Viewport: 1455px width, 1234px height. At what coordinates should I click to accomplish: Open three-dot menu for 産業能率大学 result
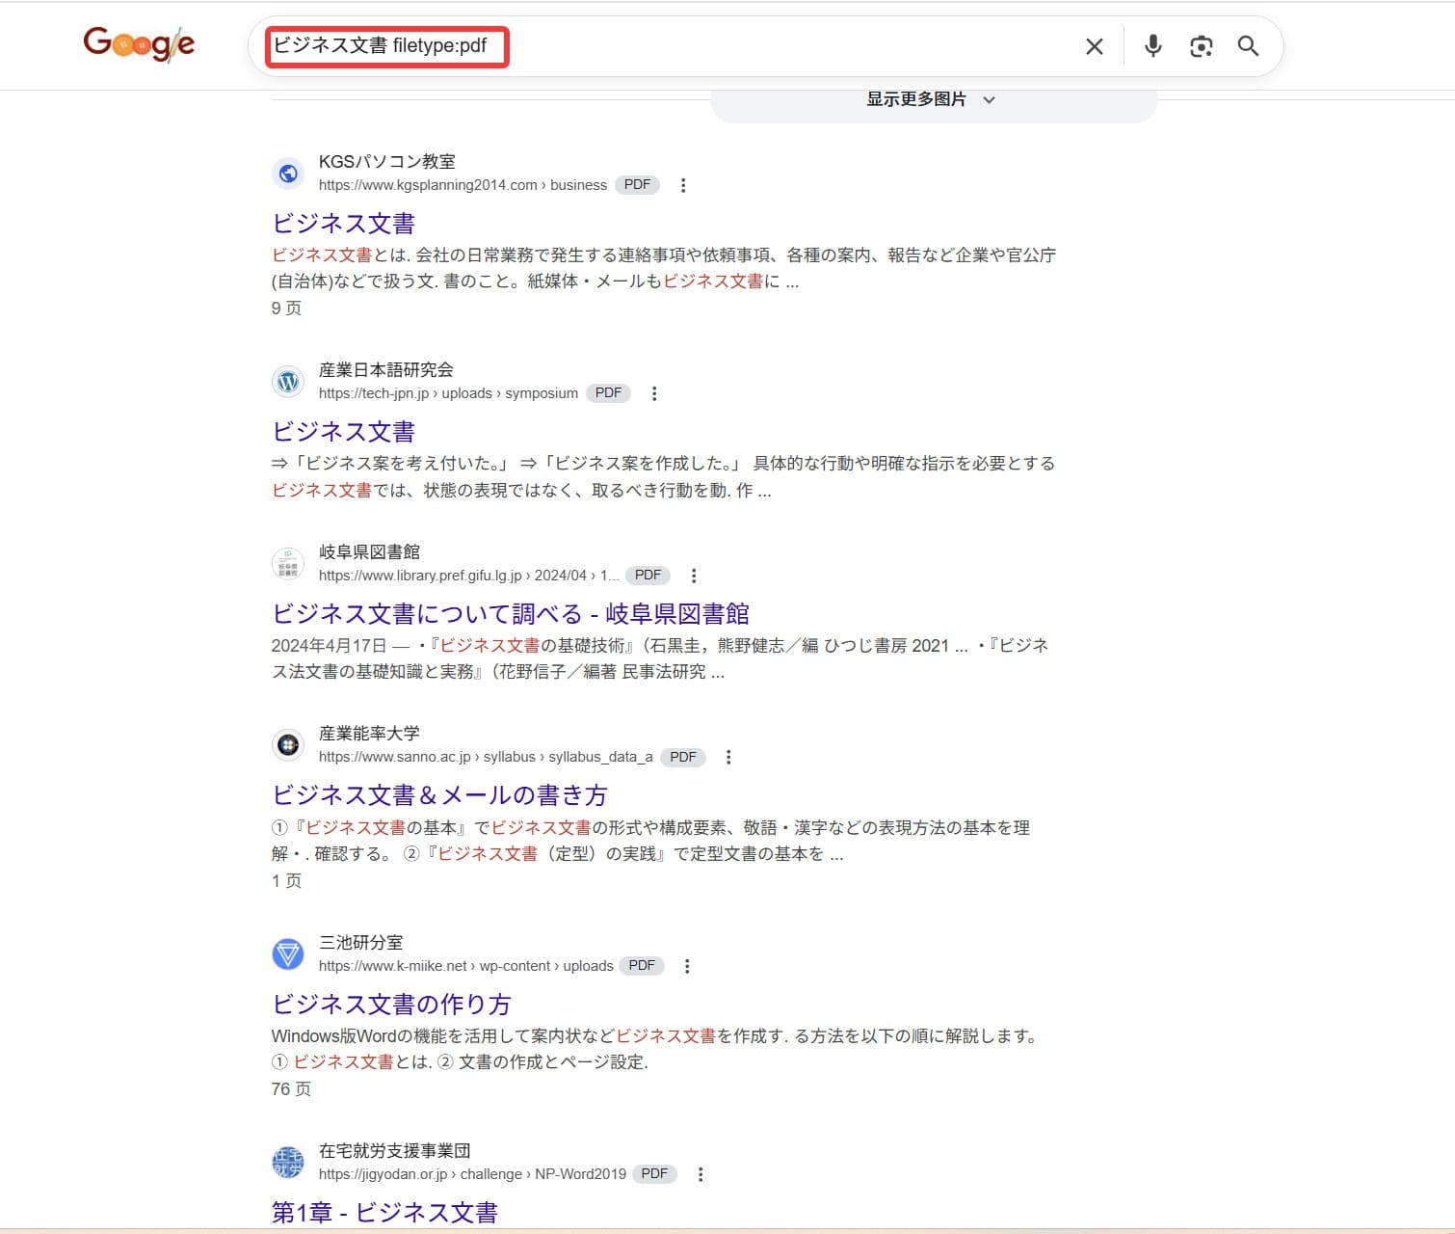(728, 757)
